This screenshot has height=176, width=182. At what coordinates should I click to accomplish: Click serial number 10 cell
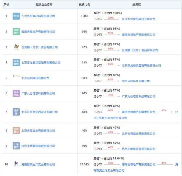coord(6,164)
